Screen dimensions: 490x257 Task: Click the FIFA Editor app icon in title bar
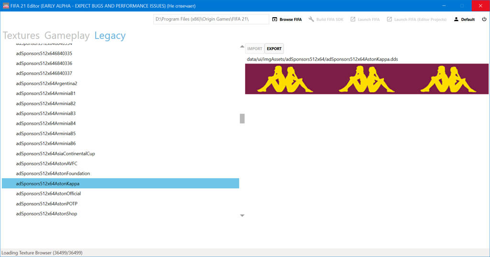6,6
